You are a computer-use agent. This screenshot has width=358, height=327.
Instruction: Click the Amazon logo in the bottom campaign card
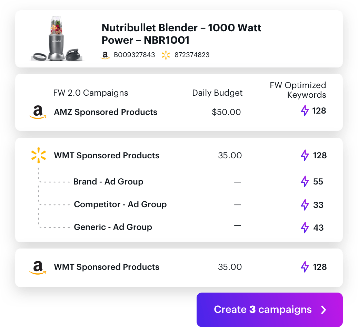[x=38, y=267]
